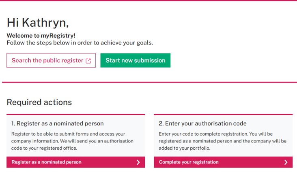Click the step 1 Register as a nominated person card heading
297x174 pixels.
[x=58, y=123]
